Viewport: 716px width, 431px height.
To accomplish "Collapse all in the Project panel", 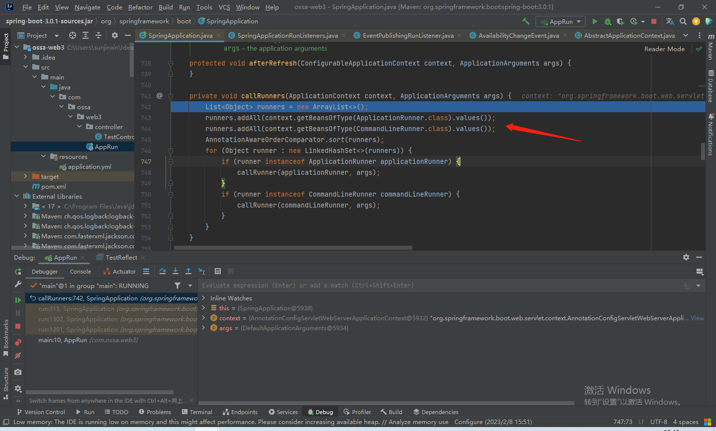I will pyautogui.click(x=98, y=35).
